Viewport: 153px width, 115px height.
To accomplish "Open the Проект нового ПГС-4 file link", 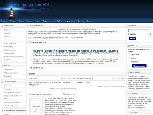I will point(85,79).
